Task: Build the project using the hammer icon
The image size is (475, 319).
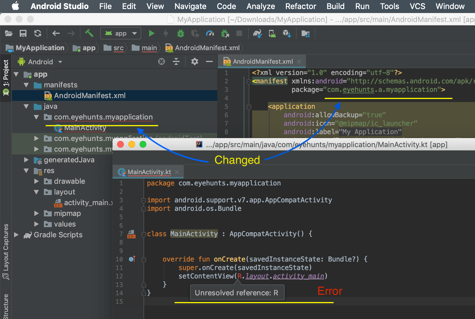Action: coord(89,33)
